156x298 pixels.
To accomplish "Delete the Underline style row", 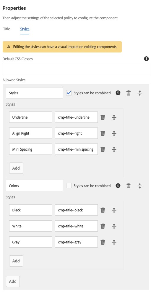I will (103, 117).
